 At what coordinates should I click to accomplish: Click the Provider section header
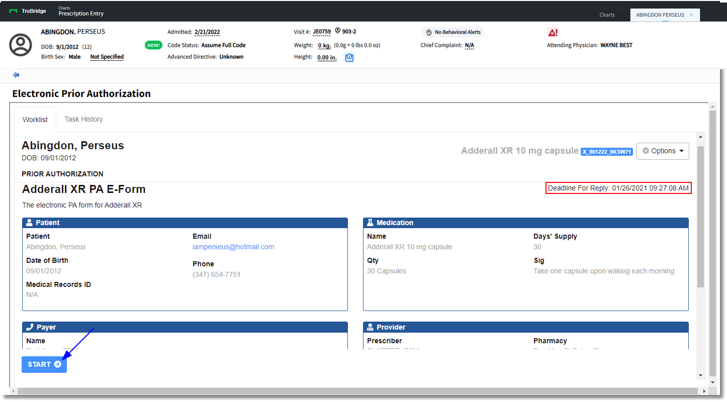(526, 327)
